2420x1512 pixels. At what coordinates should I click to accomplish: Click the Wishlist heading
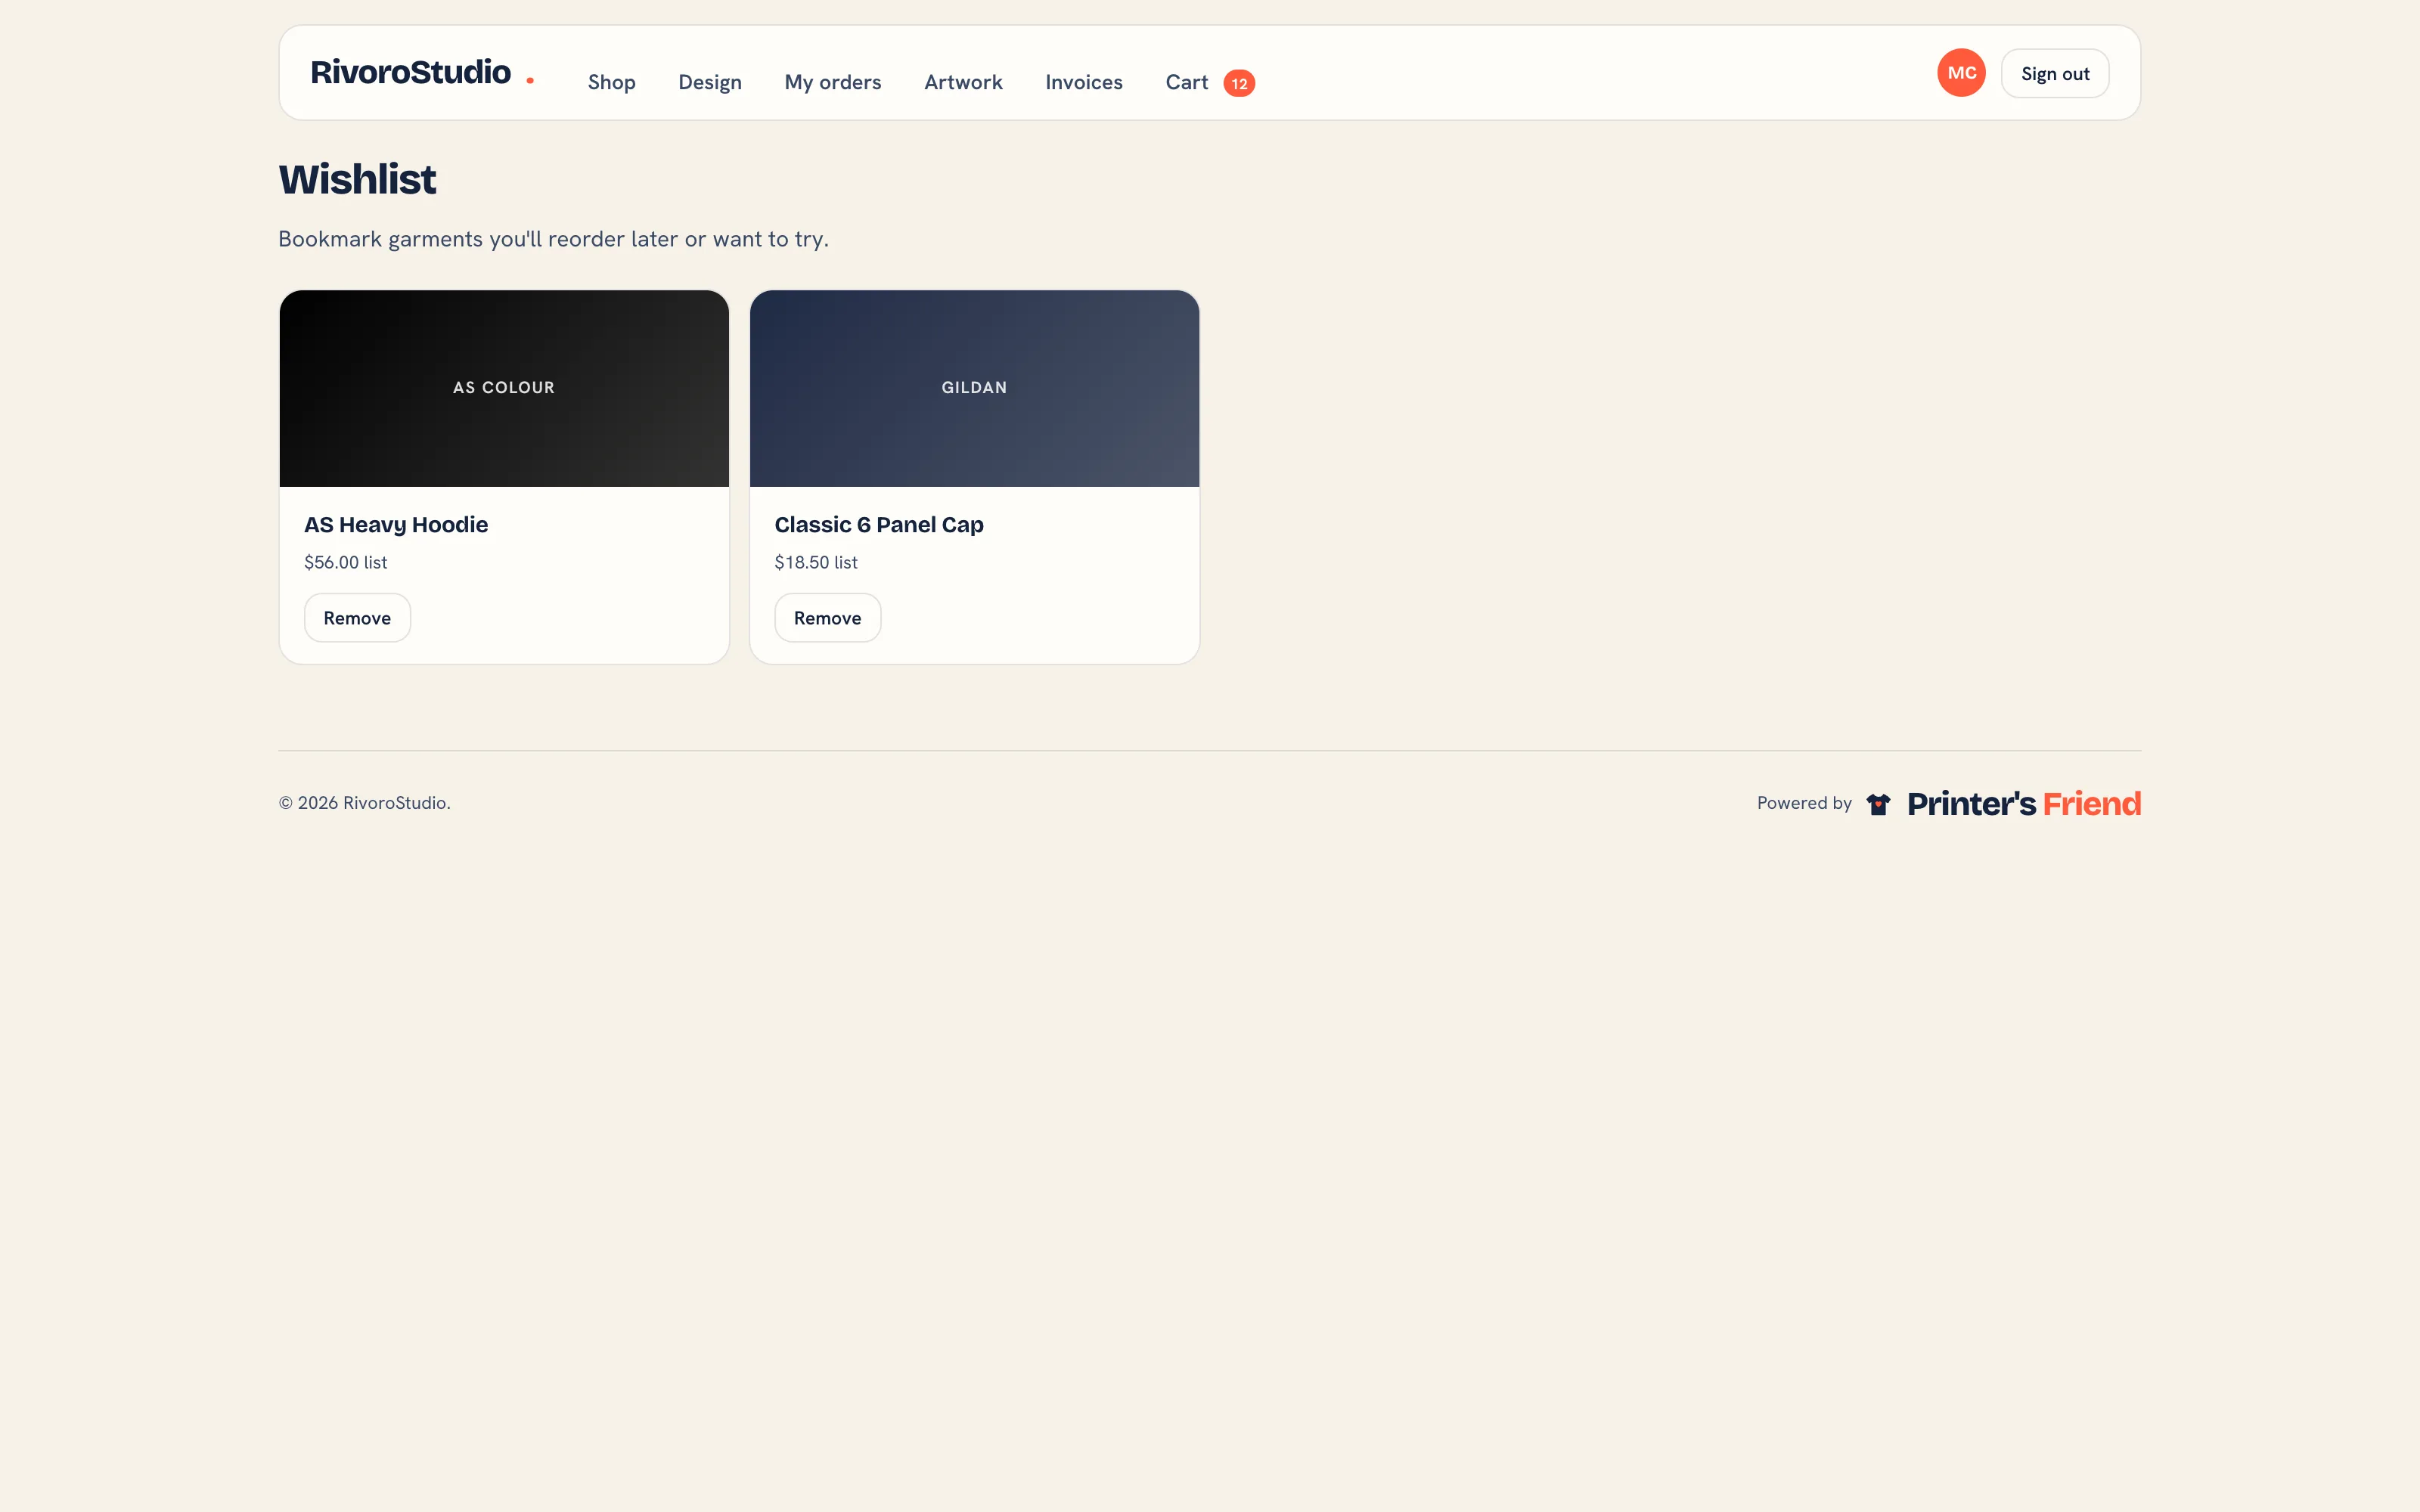pyautogui.click(x=357, y=180)
